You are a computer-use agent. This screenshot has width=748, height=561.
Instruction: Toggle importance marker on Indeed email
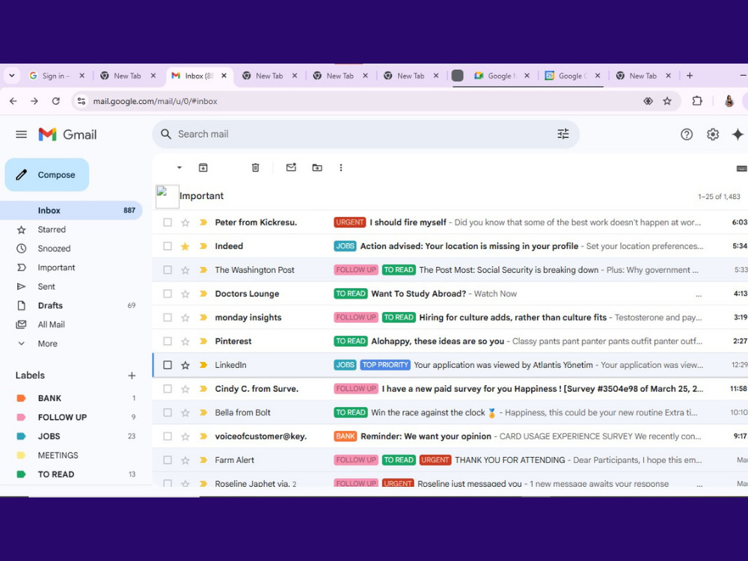tap(203, 246)
